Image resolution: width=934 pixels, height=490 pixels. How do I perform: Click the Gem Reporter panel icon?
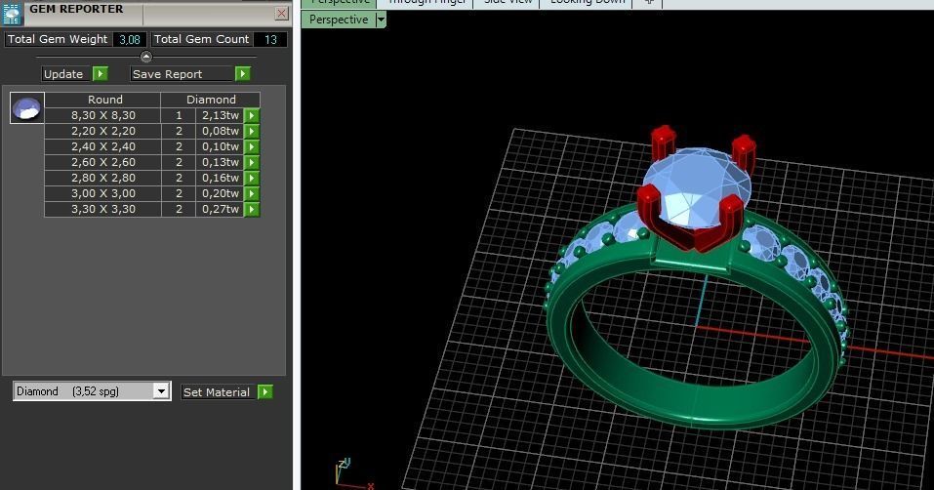click(x=13, y=14)
